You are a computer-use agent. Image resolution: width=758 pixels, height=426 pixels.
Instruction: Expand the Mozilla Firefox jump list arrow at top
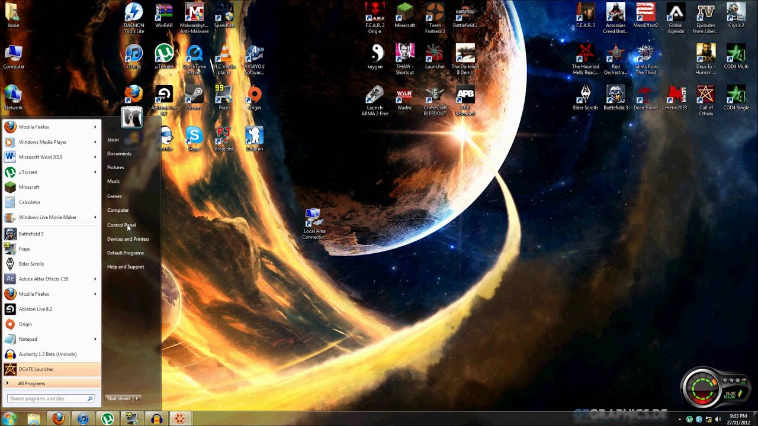tap(95, 127)
